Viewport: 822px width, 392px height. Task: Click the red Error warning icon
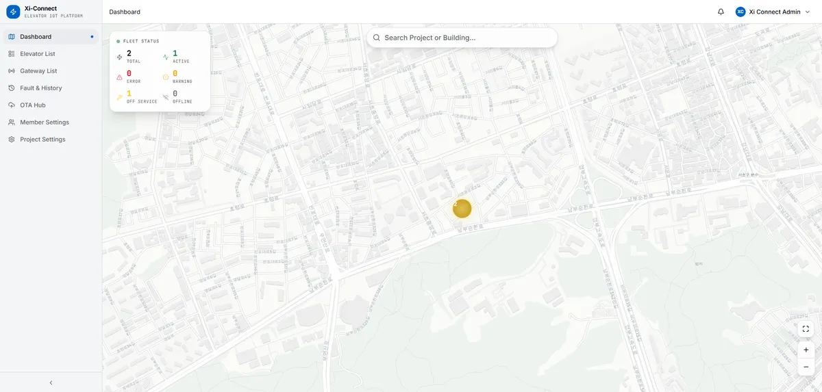point(120,77)
